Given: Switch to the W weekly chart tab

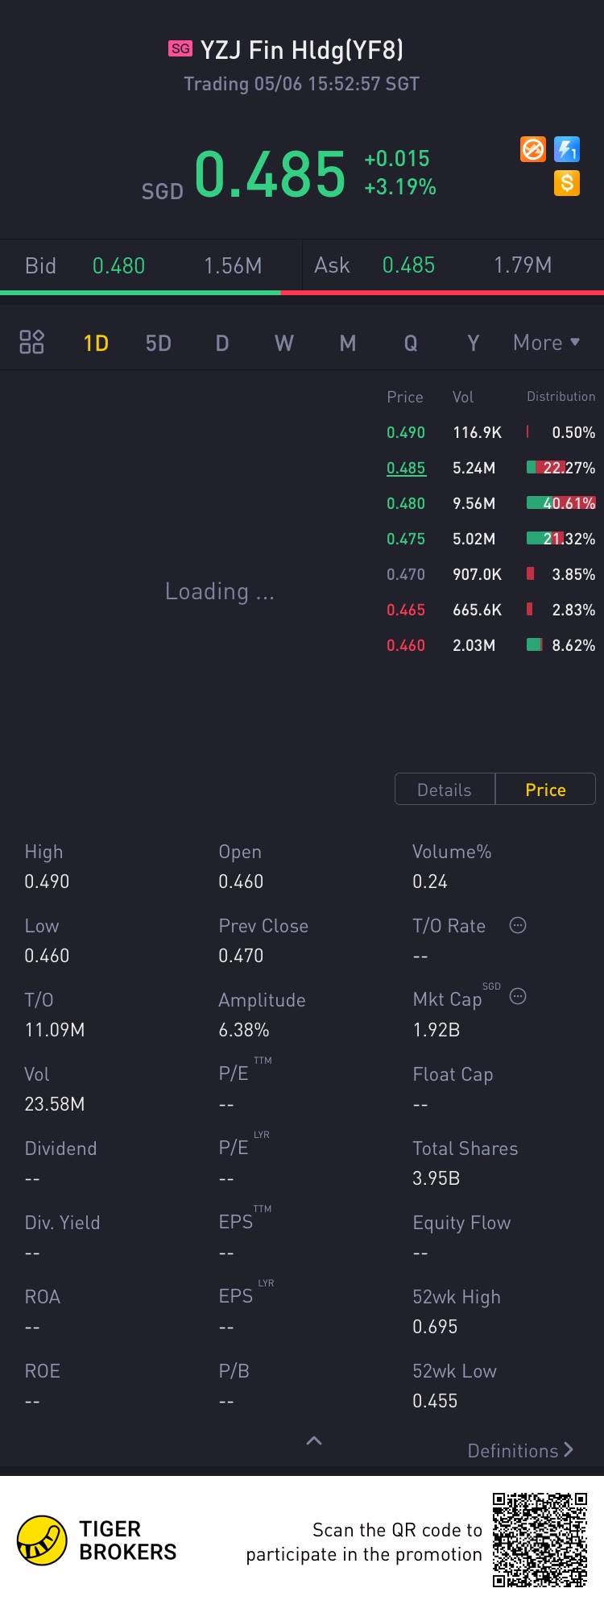Looking at the screenshot, I should pyautogui.click(x=284, y=344).
